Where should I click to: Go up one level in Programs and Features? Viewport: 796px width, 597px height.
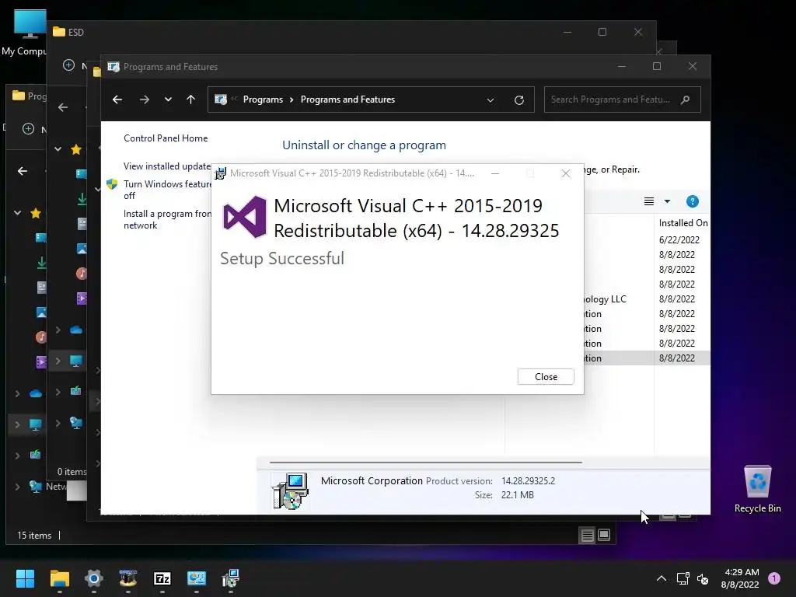[191, 99]
